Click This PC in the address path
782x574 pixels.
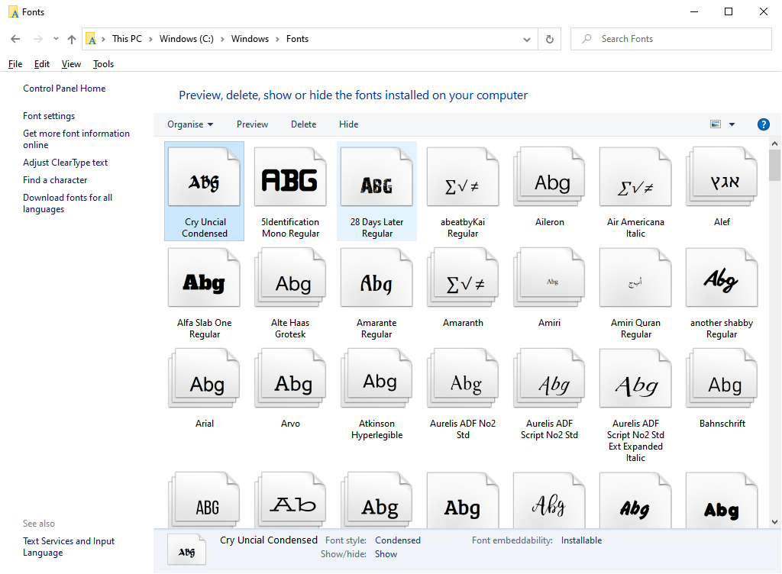127,39
